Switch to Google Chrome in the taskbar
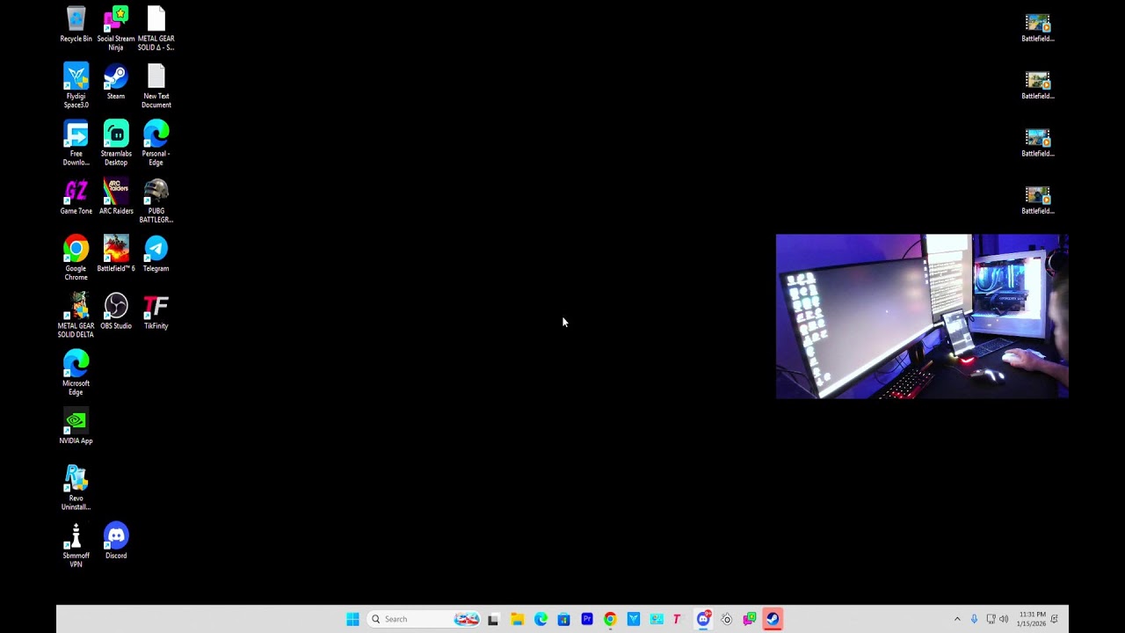 pyautogui.click(x=610, y=619)
